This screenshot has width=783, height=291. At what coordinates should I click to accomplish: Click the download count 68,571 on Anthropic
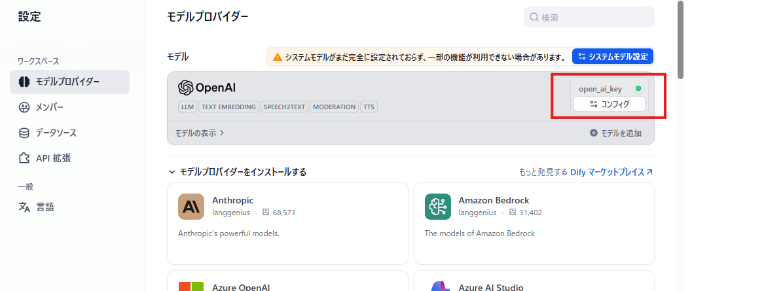click(x=283, y=213)
